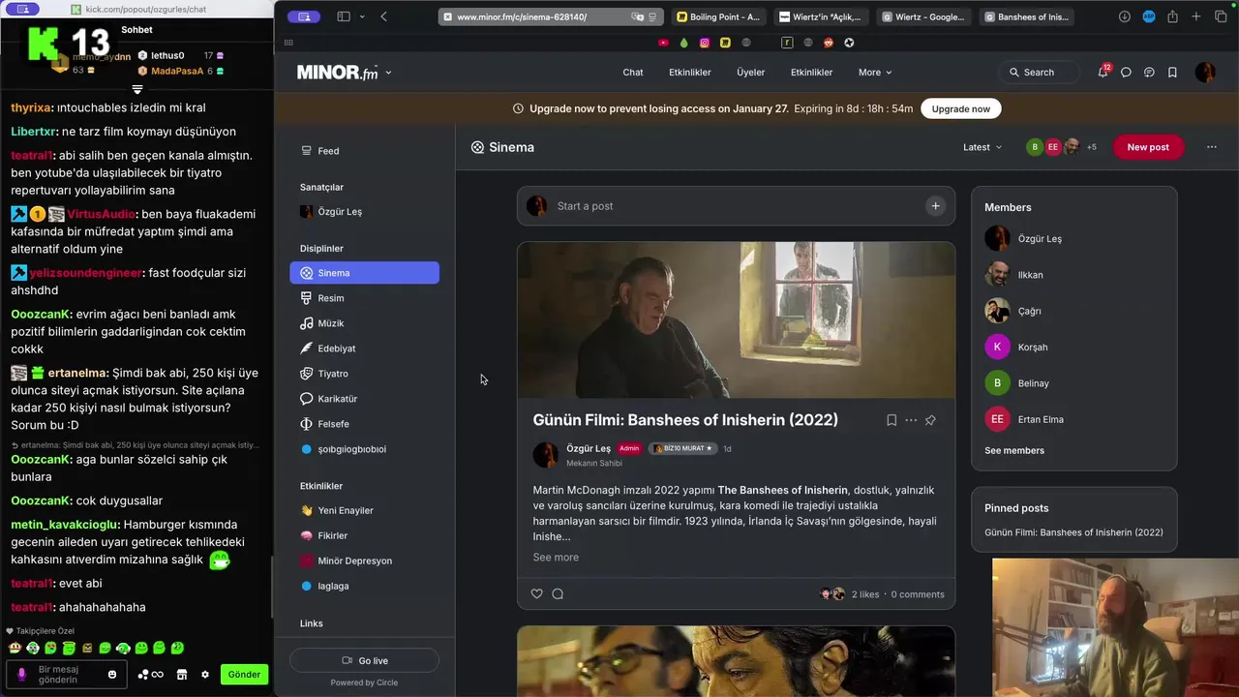
Task: Open bookmarks icon in top header
Action: point(1172,73)
